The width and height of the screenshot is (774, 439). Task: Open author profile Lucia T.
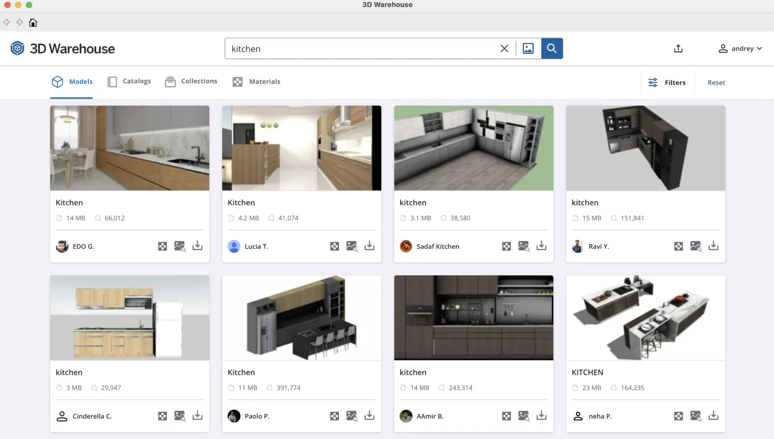point(248,246)
